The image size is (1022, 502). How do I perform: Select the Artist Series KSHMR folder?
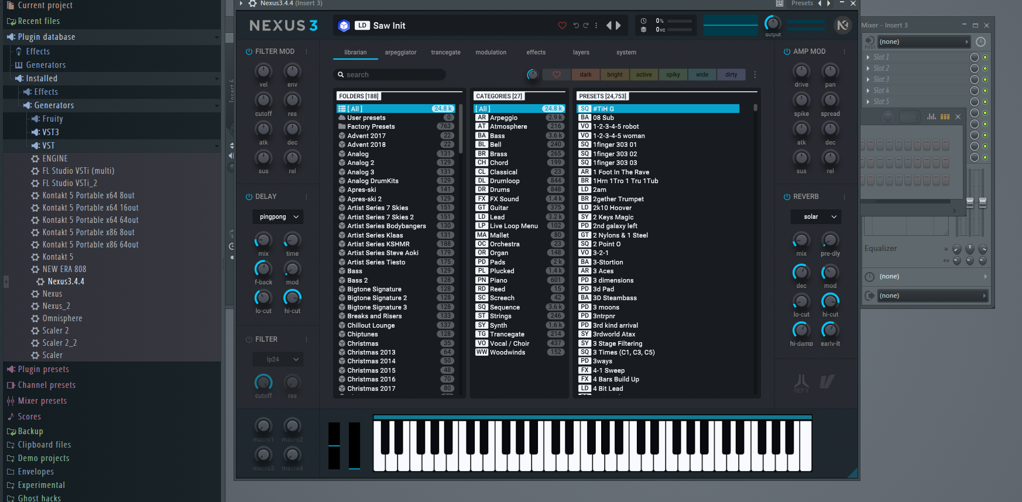click(396, 244)
